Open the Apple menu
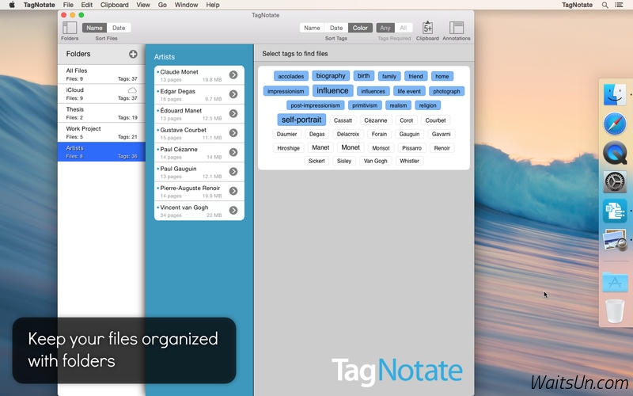Viewport: 633px width, 396px height. [x=12, y=5]
